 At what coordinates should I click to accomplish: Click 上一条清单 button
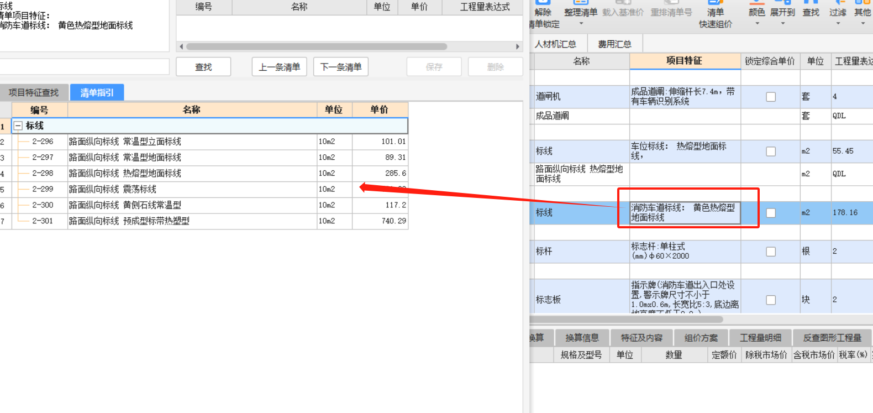click(279, 67)
